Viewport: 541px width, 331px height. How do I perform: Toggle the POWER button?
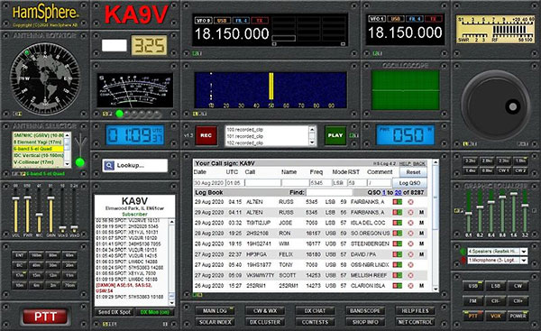click(x=518, y=316)
